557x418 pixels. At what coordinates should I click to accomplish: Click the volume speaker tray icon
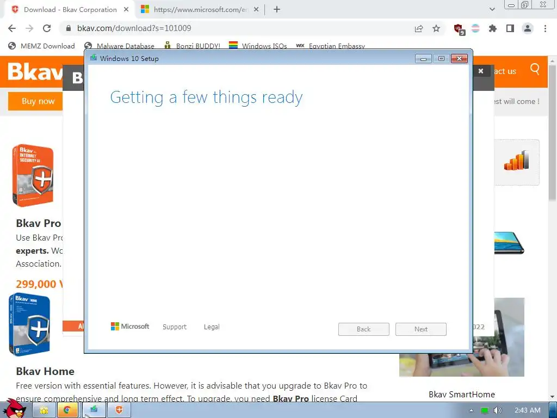coord(497,410)
